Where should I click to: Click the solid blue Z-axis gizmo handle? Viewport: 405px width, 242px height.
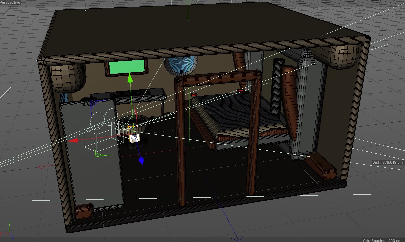pyautogui.click(x=141, y=161)
